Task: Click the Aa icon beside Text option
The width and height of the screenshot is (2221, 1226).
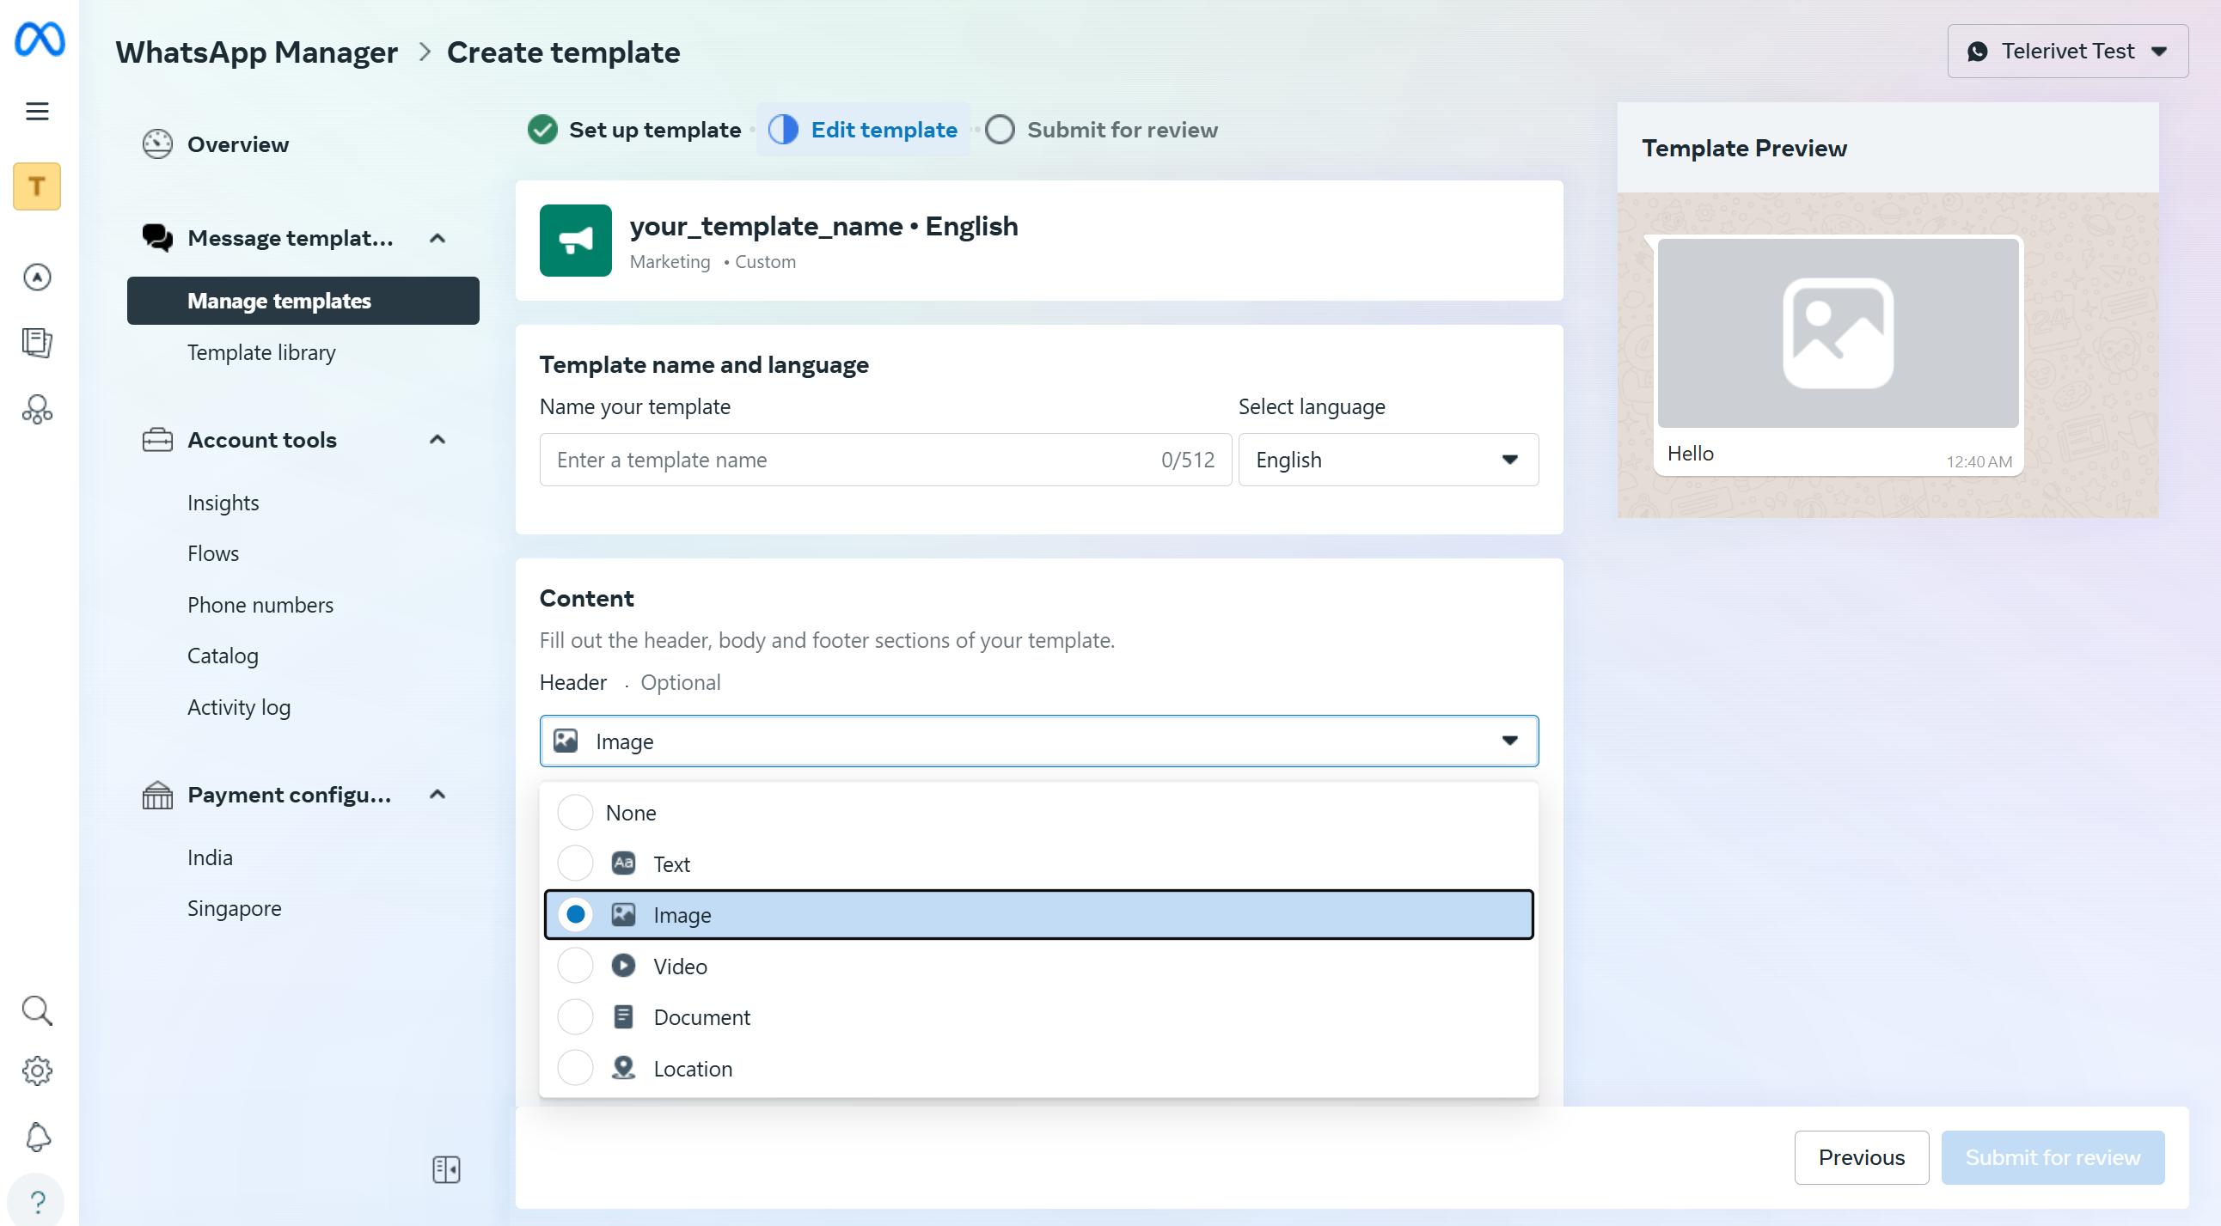Action: point(622,863)
